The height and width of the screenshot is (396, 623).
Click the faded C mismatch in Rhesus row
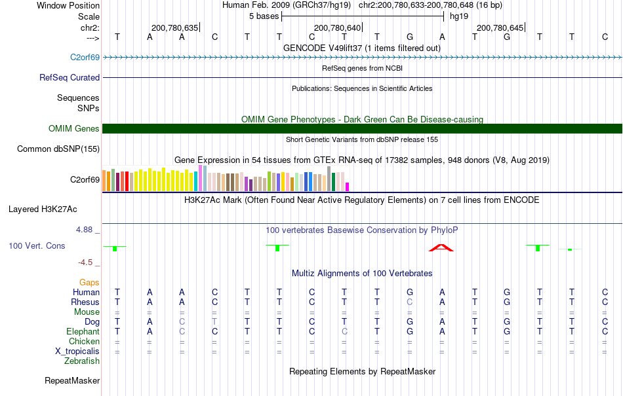(x=410, y=302)
